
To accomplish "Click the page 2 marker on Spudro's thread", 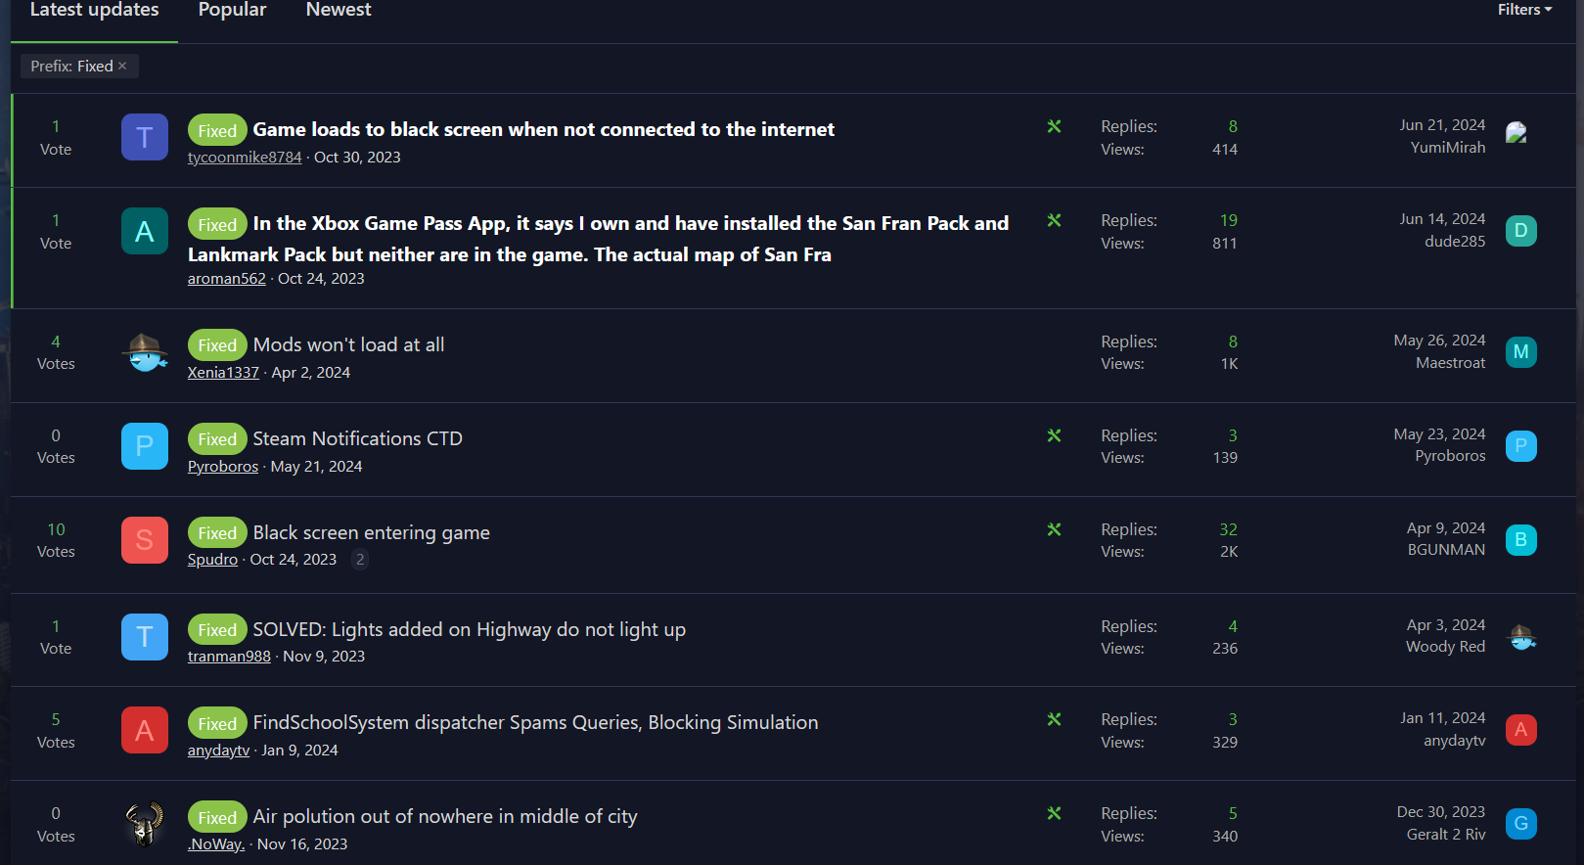I will click(x=360, y=559).
